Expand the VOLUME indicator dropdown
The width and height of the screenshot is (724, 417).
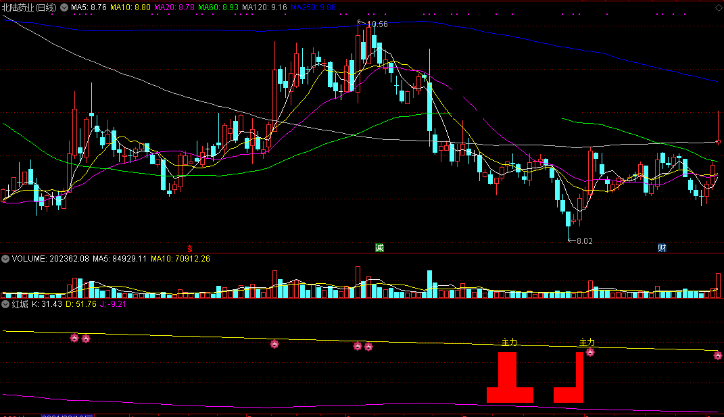pos(5,259)
